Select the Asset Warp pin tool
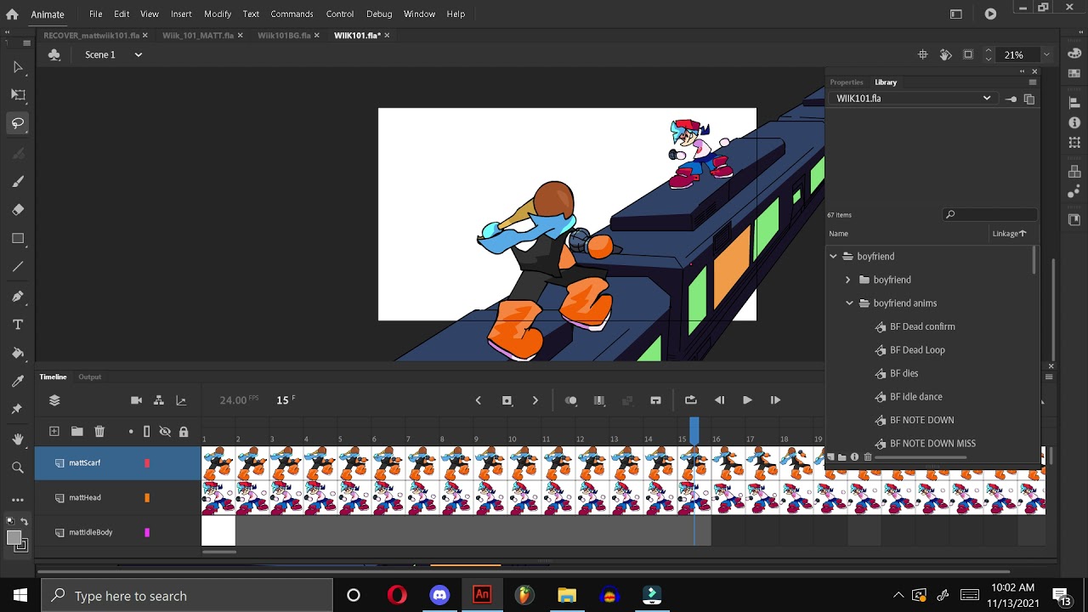This screenshot has height=612, width=1088. coord(18,410)
